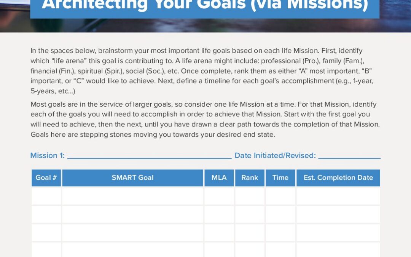
Task: Click the first row's SMART Goal cell
Action: click(132, 196)
